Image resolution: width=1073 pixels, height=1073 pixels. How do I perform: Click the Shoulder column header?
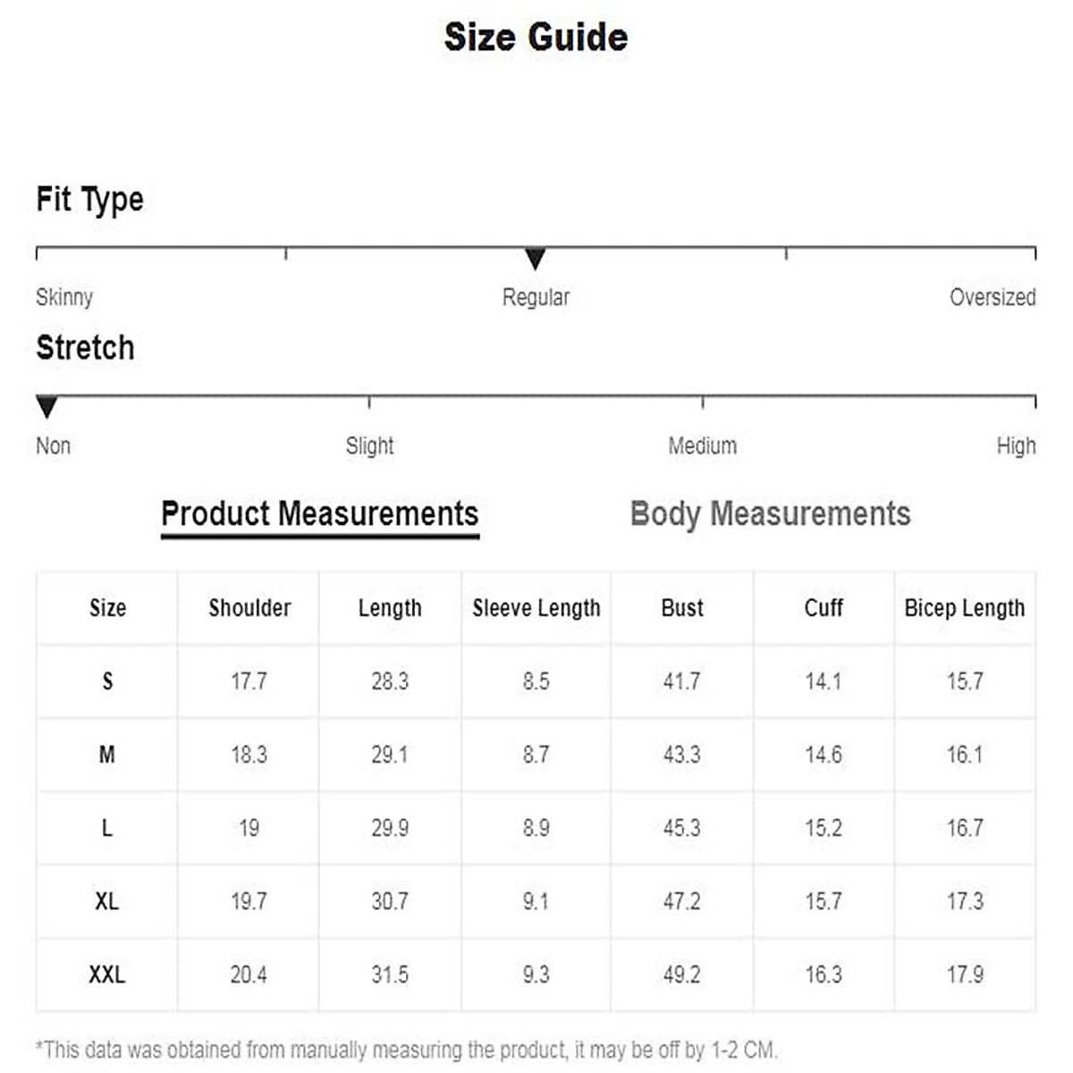tap(249, 608)
